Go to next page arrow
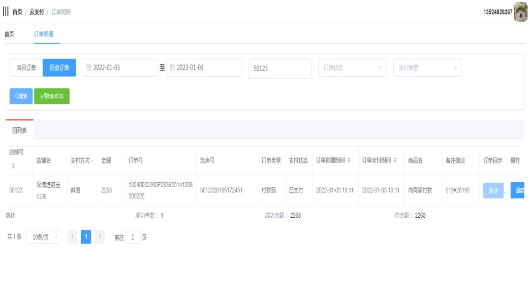 [100, 237]
